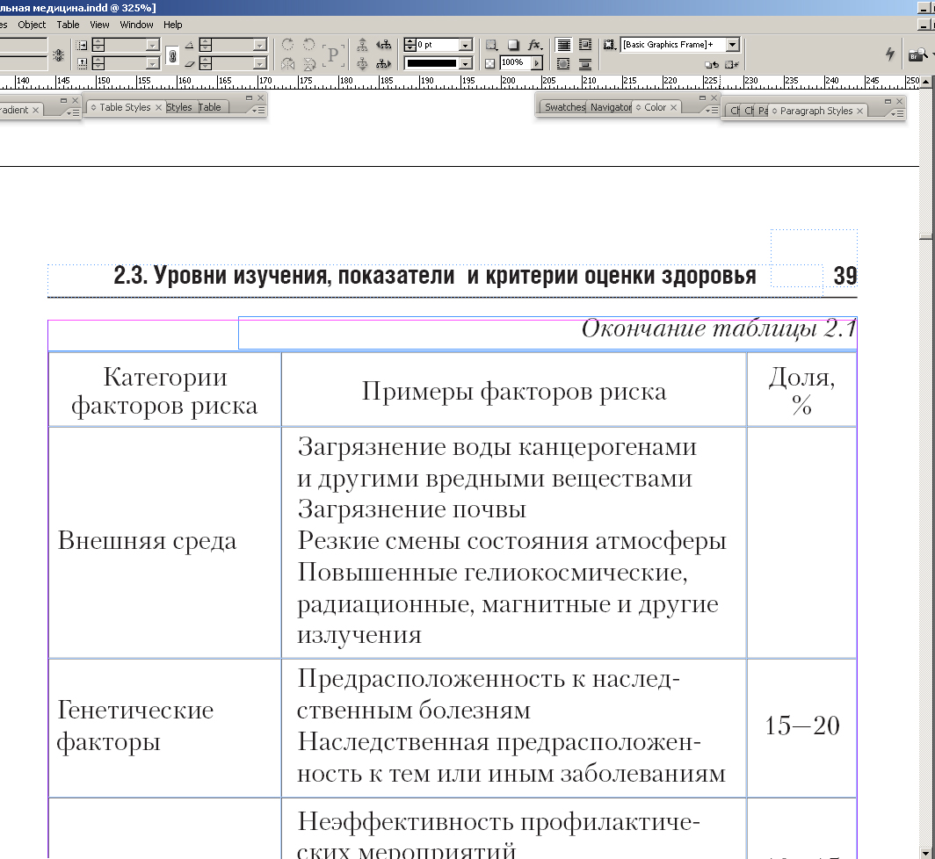
Task: Open the View menu
Action: (99, 25)
